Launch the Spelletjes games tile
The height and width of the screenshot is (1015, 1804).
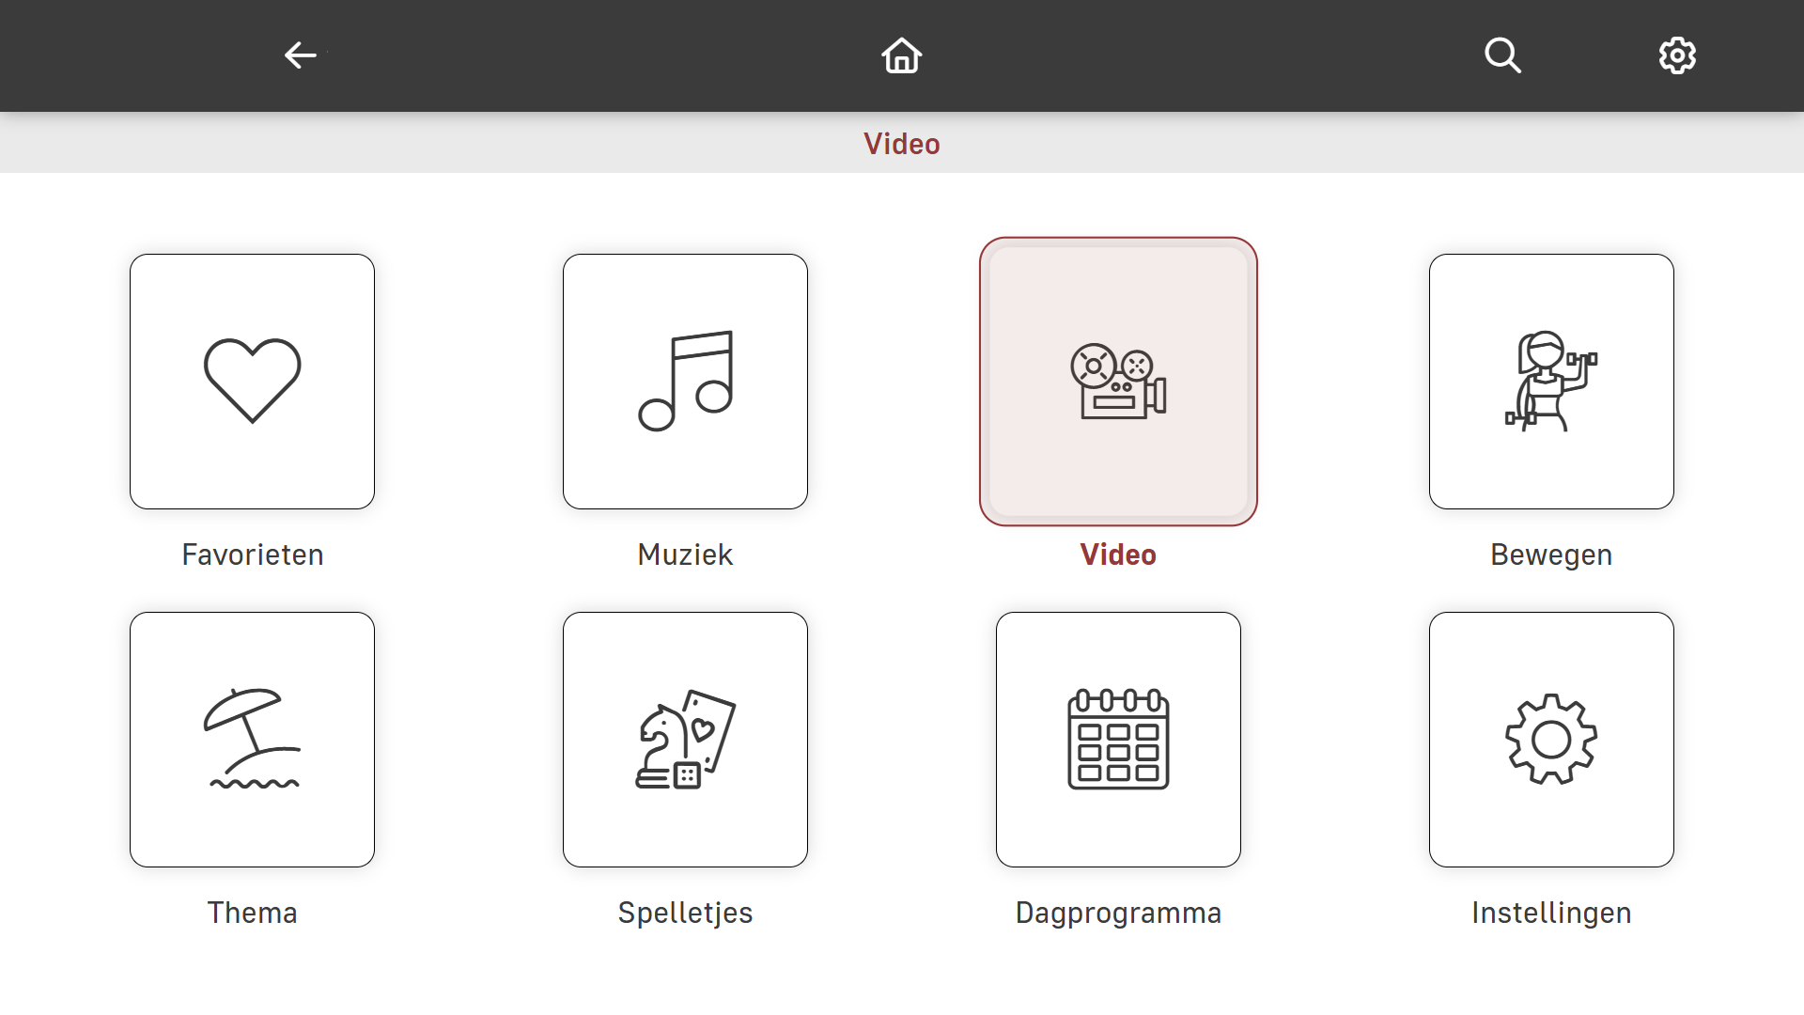tap(685, 740)
